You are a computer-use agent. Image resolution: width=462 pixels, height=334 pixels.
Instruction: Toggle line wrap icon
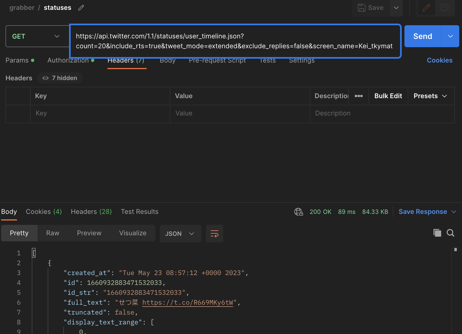pyautogui.click(x=214, y=234)
